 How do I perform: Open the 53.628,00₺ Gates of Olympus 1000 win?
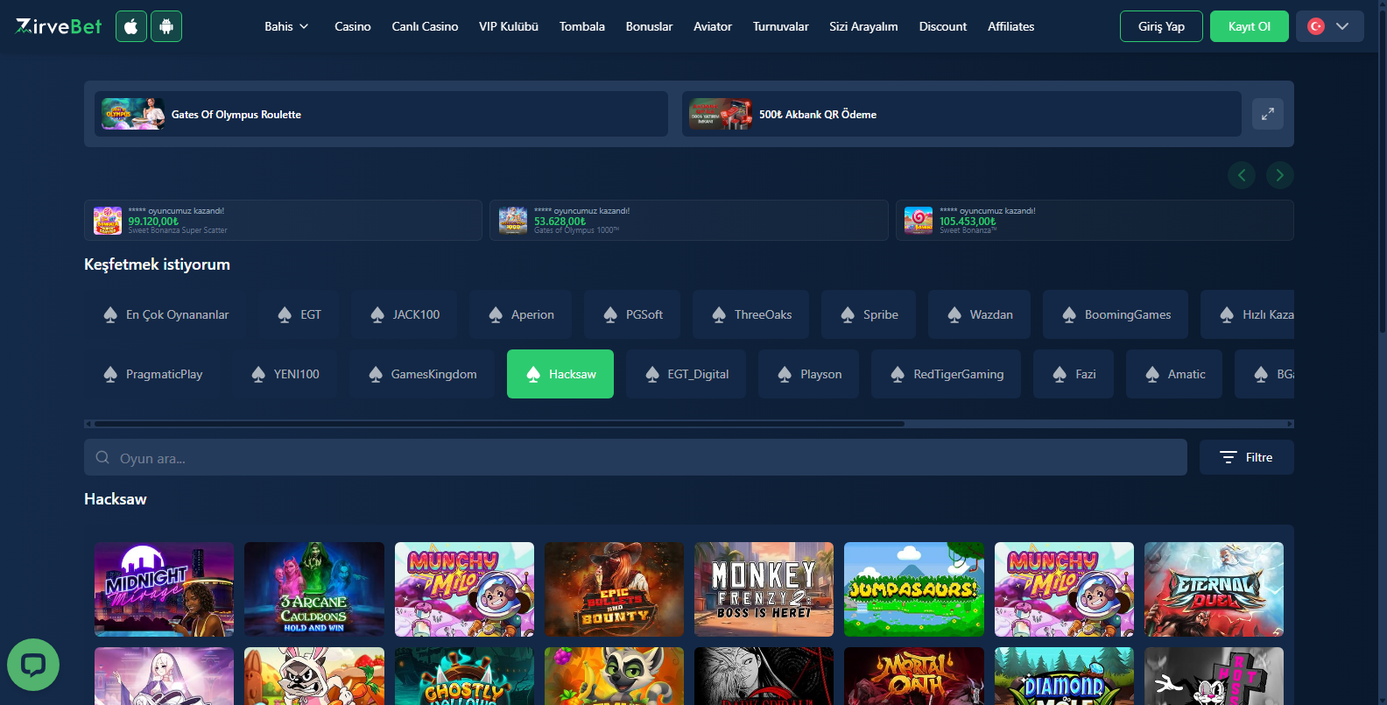689,221
